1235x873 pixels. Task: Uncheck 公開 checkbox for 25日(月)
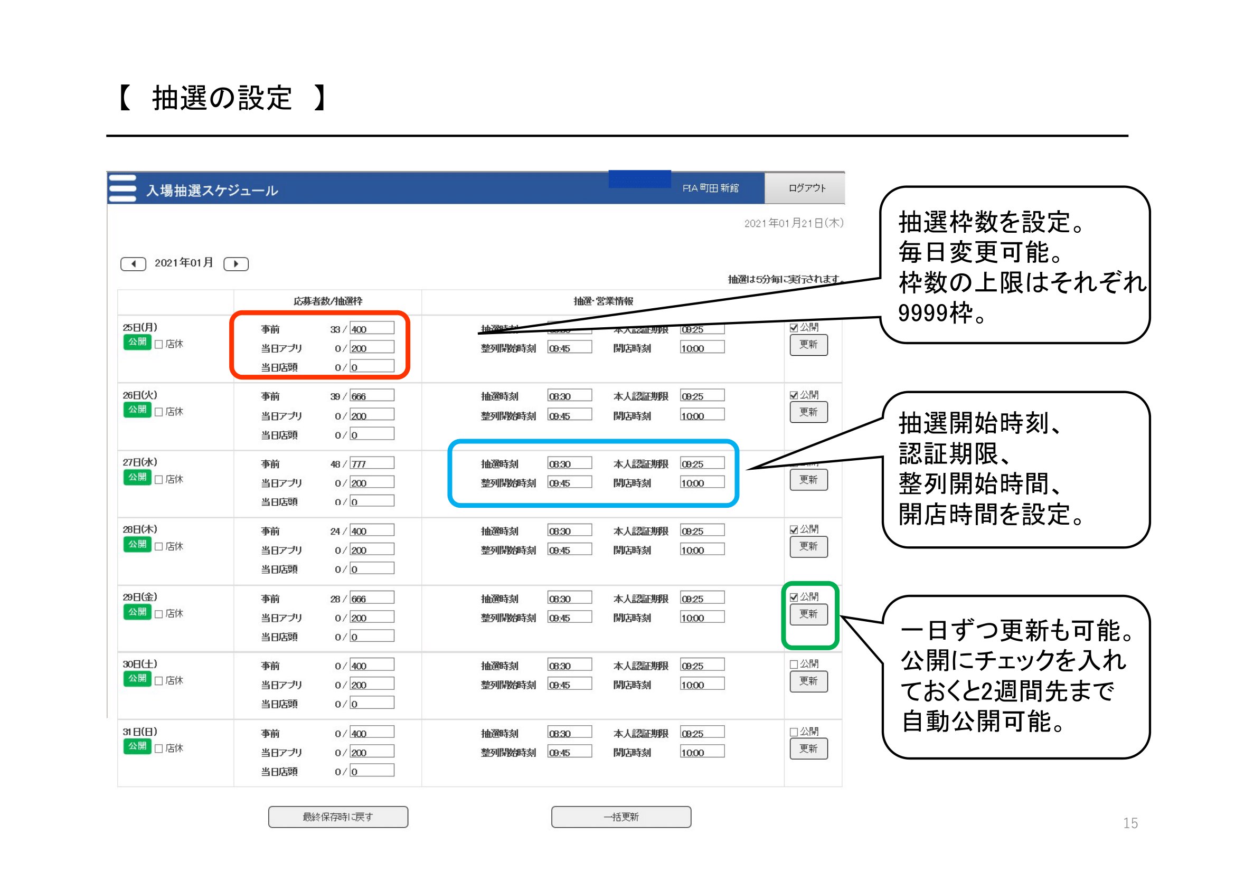coord(794,327)
